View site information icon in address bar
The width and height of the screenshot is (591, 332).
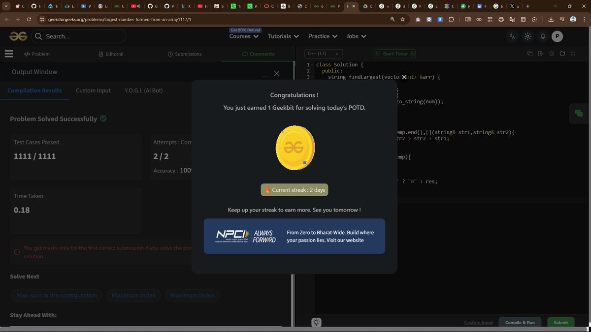point(42,19)
